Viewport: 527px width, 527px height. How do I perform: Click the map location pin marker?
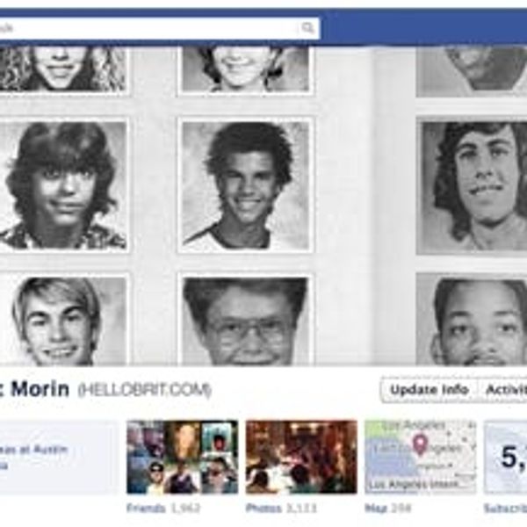(420, 444)
